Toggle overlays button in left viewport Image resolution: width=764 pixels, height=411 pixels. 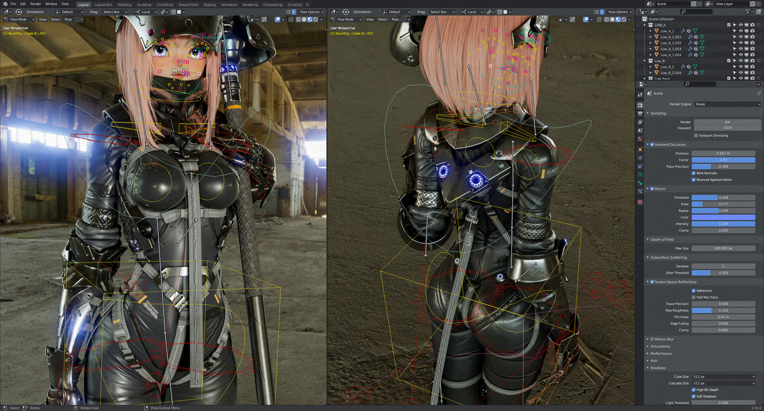pyautogui.click(x=277, y=19)
